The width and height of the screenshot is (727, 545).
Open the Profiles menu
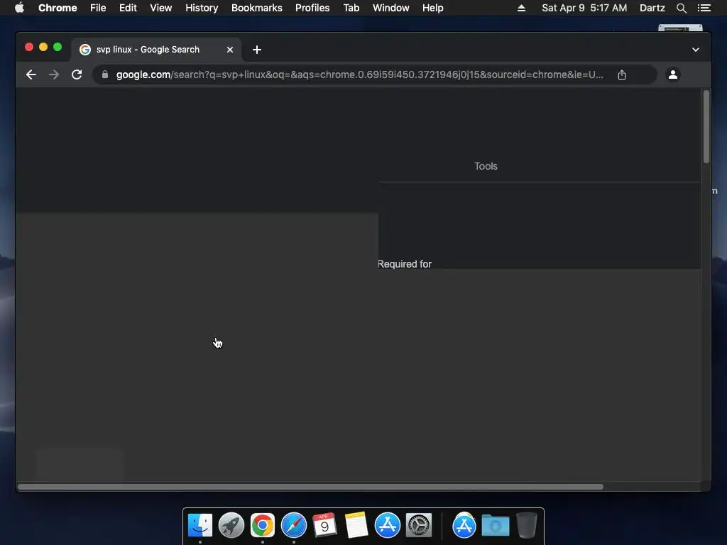(312, 8)
